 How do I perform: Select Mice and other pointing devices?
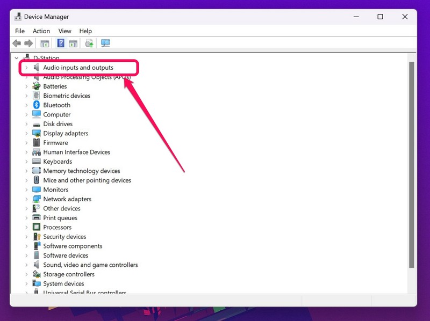coord(87,180)
